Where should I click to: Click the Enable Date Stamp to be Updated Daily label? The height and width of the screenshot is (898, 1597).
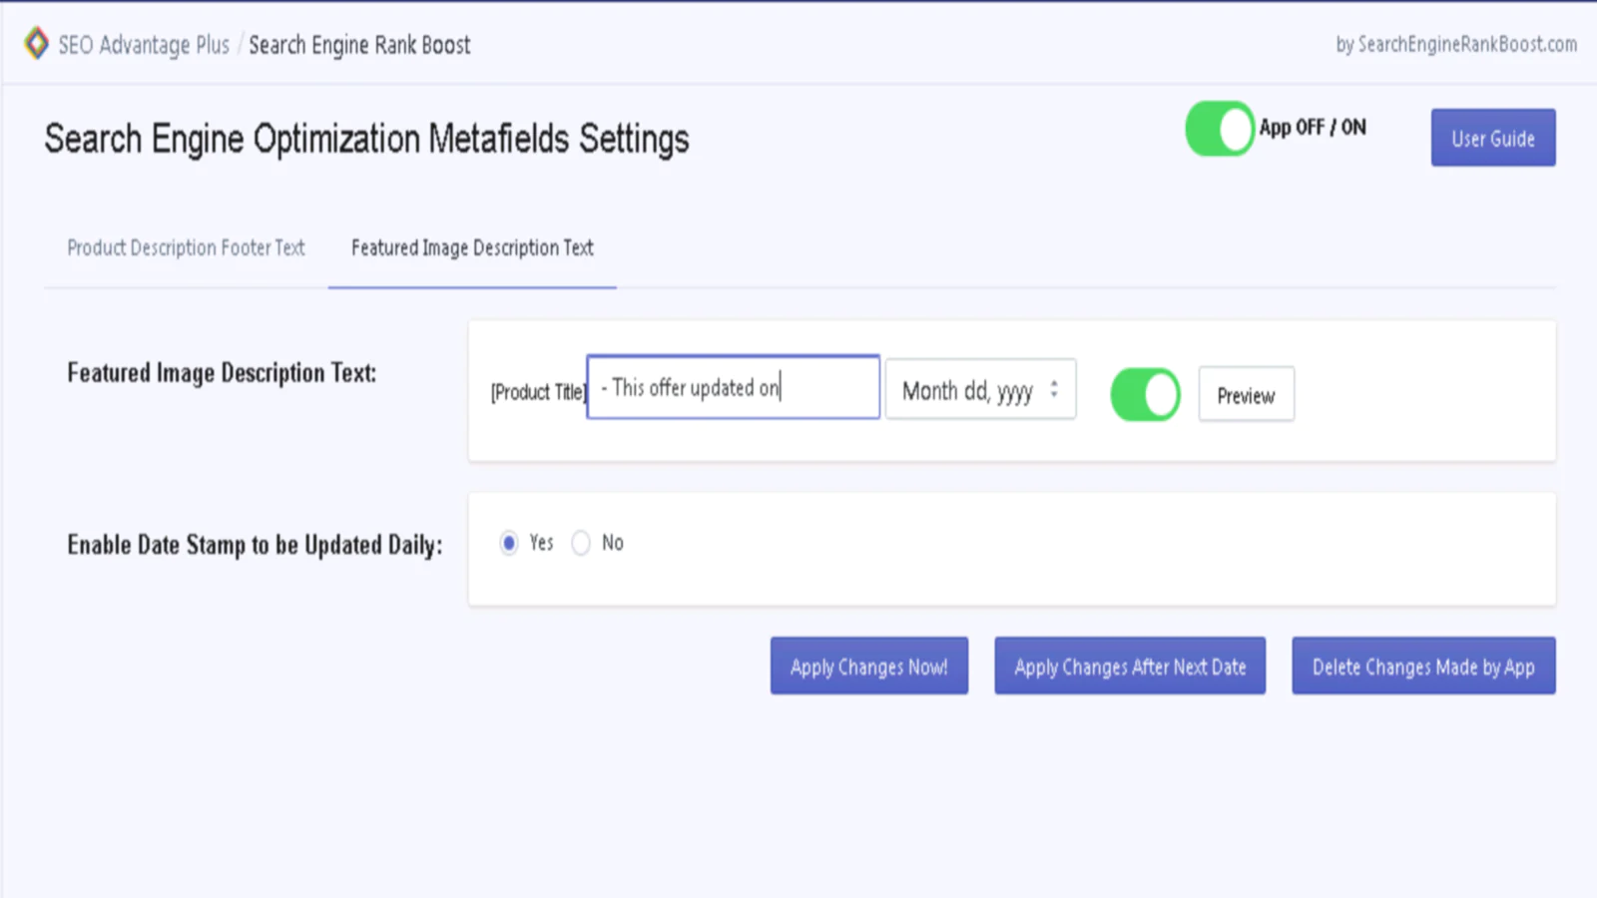point(255,545)
